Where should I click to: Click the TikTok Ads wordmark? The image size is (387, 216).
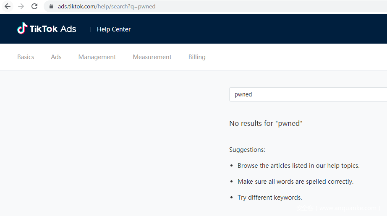(53, 29)
